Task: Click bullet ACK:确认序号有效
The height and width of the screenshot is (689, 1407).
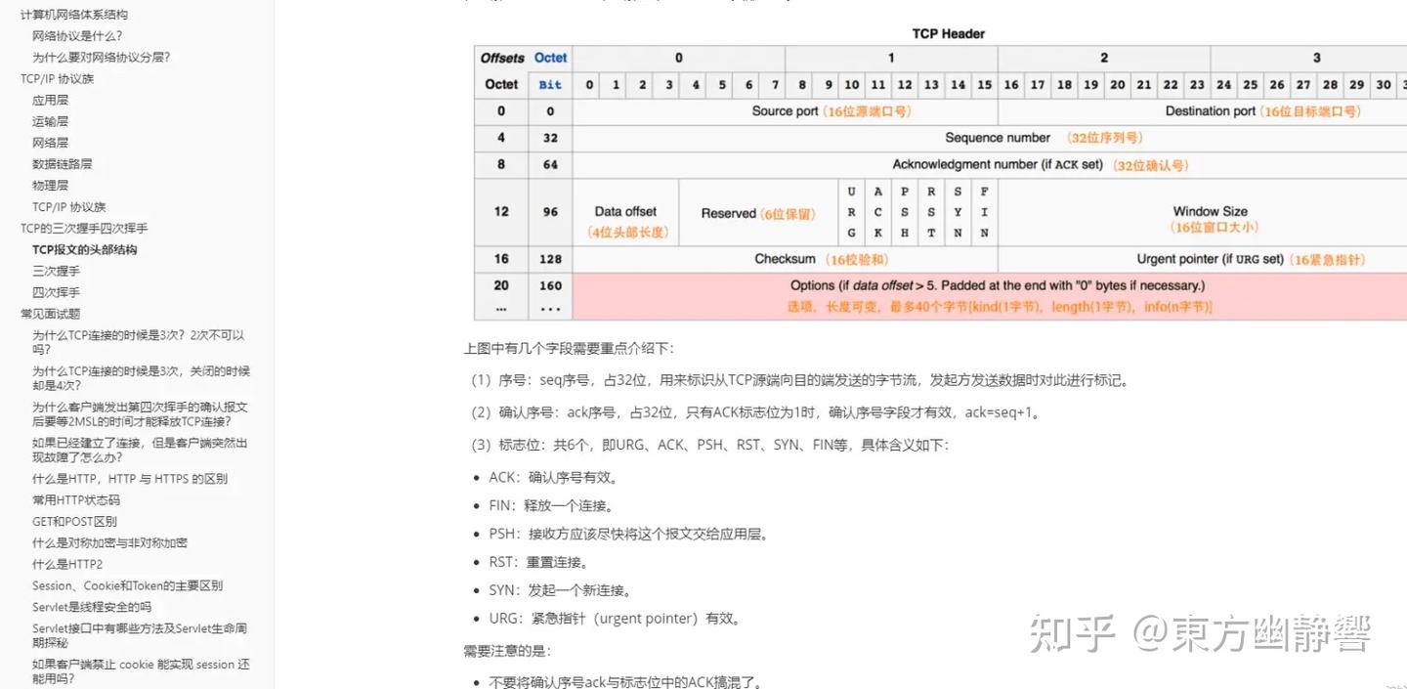Action: tap(553, 478)
